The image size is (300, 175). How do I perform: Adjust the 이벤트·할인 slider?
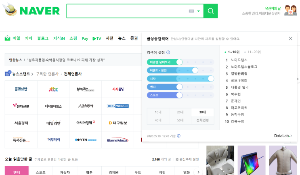[x=195, y=70]
